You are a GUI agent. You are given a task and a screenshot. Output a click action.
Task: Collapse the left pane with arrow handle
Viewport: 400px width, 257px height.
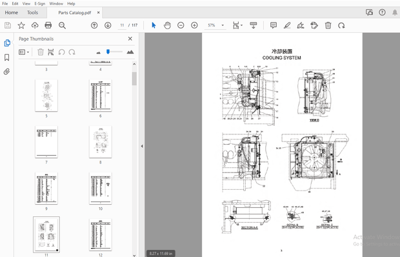click(x=142, y=146)
